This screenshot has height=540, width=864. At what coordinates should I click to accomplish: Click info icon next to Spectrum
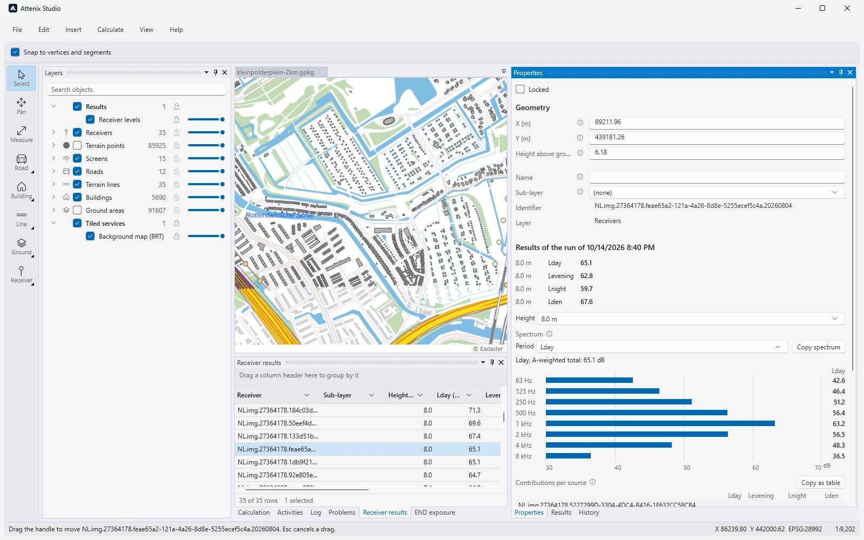pyautogui.click(x=549, y=334)
